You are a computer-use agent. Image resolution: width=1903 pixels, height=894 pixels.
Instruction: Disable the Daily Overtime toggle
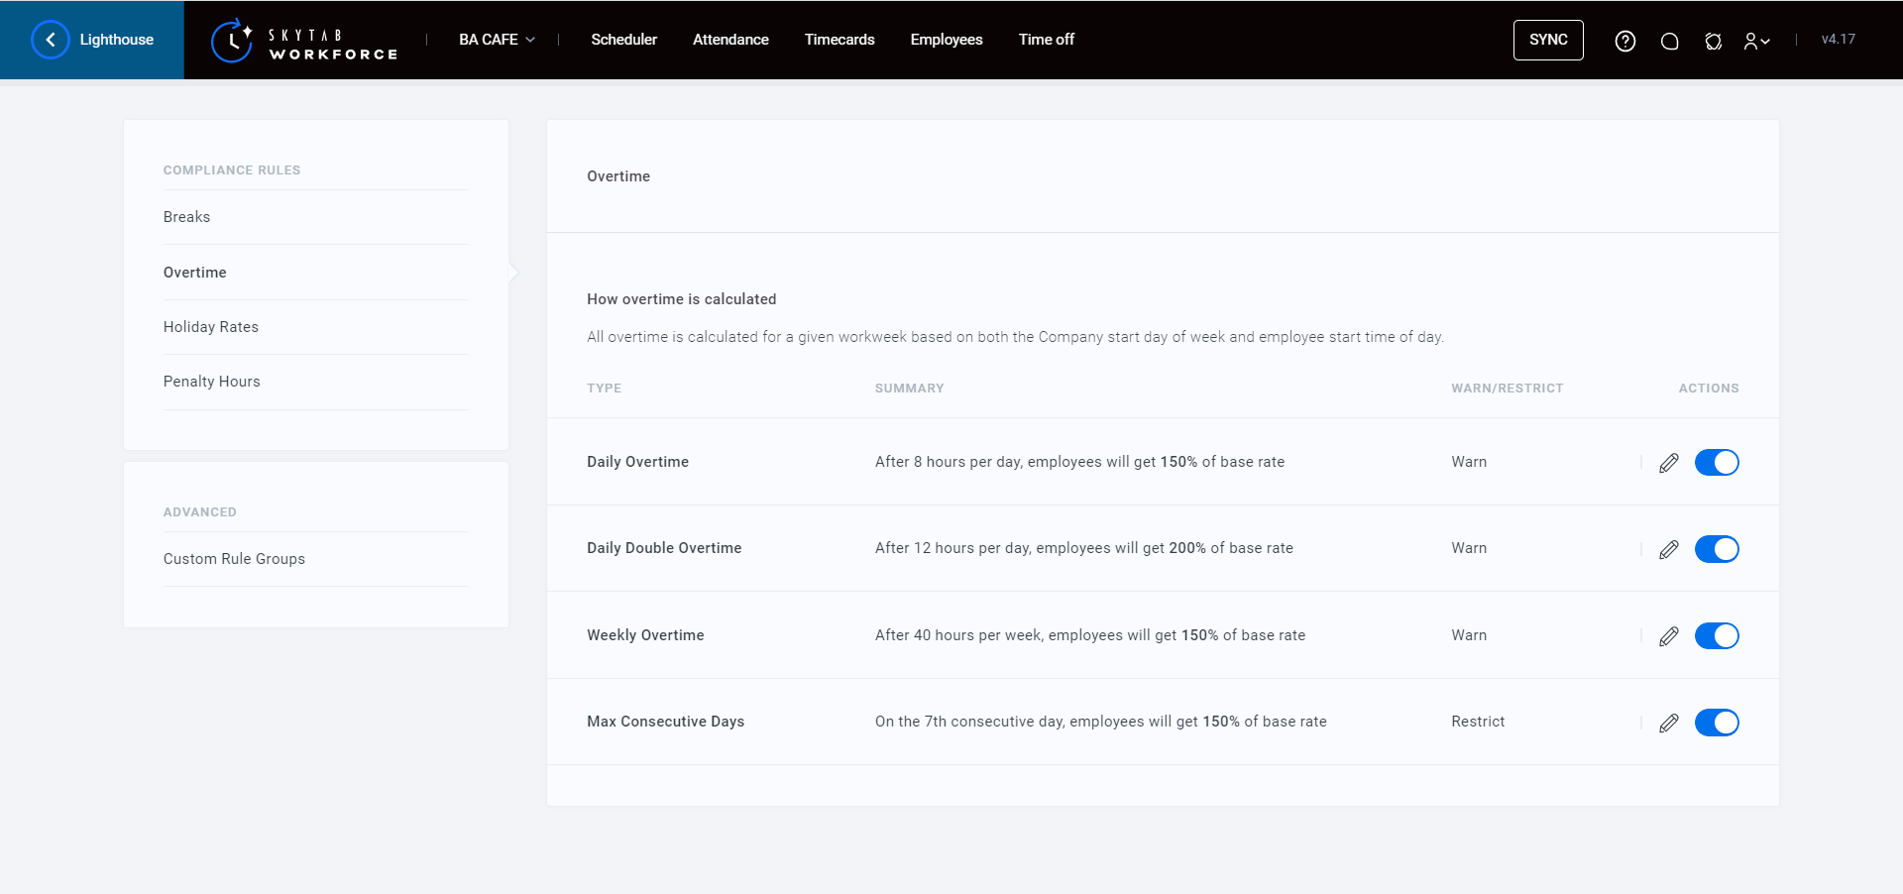point(1717,463)
